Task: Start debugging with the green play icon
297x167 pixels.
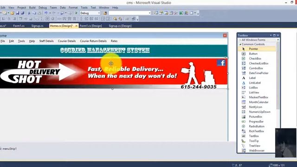Action: point(76,13)
